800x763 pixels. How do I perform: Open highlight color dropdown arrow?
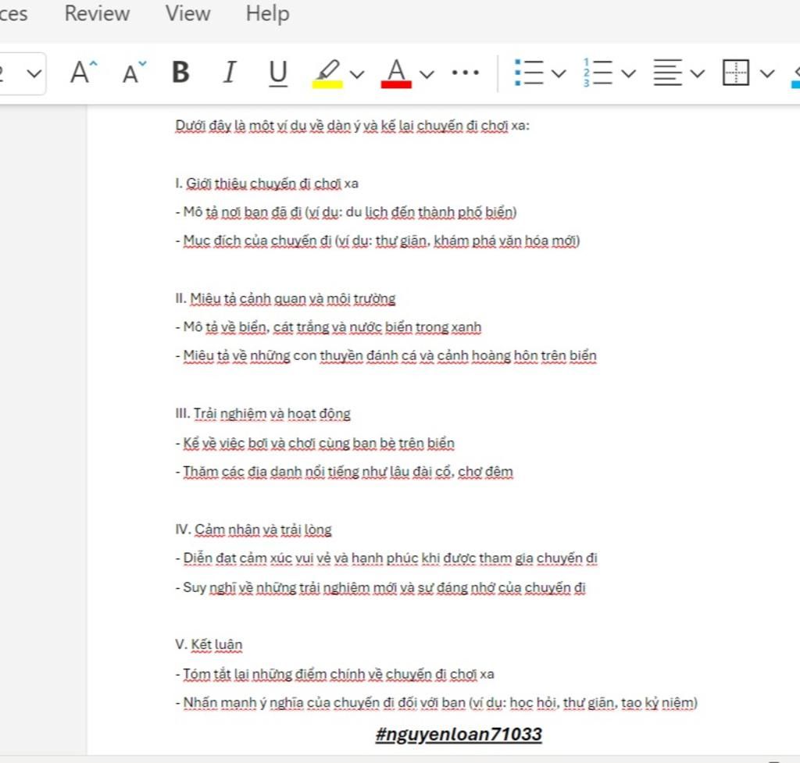coord(357,74)
